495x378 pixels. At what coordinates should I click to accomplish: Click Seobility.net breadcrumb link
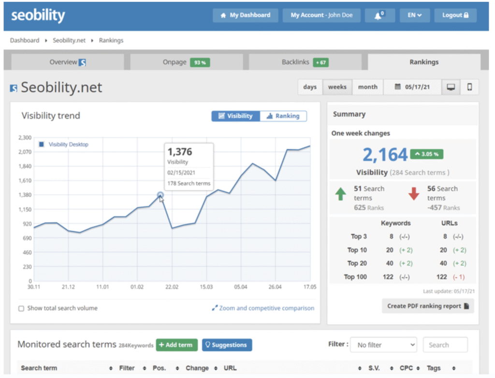(69, 41)
